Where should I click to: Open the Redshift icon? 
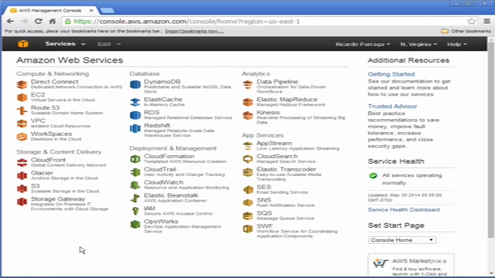click(x=135, y=128)
